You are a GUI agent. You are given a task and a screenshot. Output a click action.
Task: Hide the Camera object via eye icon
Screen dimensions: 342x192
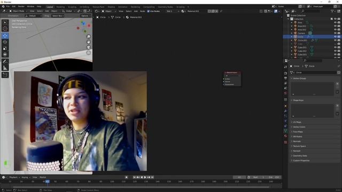click(335, 33)
